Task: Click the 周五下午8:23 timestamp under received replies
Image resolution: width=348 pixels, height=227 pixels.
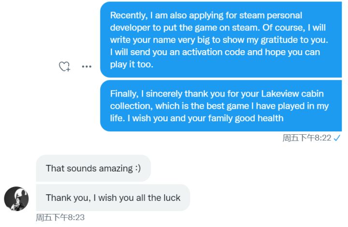Action: click(60, 218)
